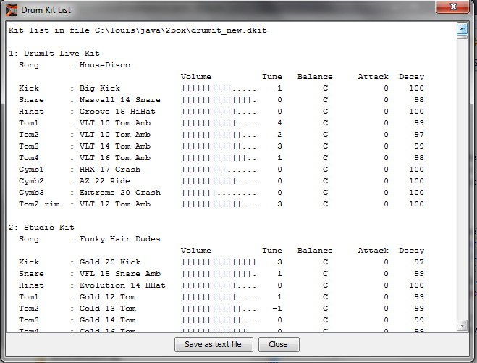
Task: Click the Tom1 VLT 10 Tom Amb entry
Action: tap(115, 123)
